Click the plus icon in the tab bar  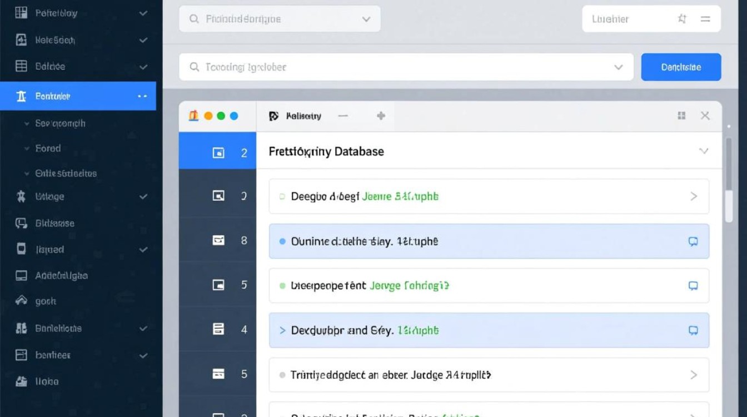tap(381, 116)
